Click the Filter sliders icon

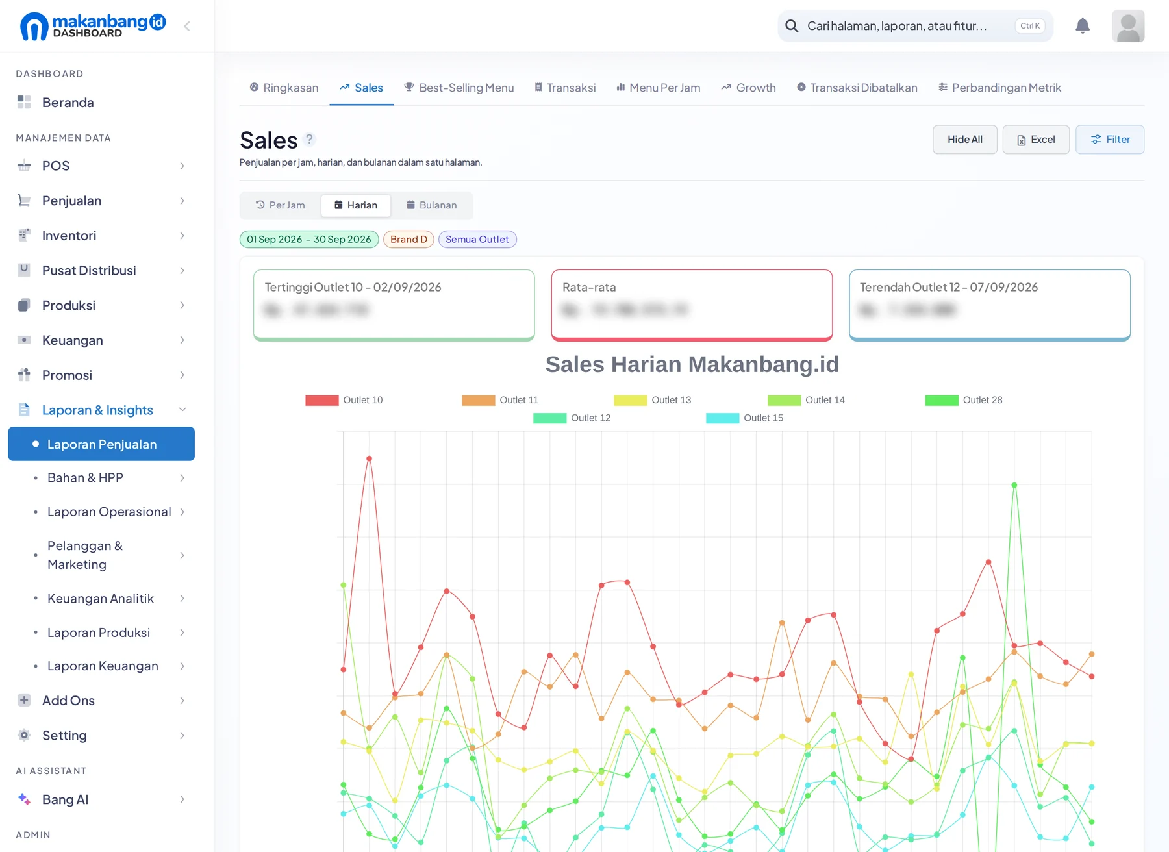1096,140
